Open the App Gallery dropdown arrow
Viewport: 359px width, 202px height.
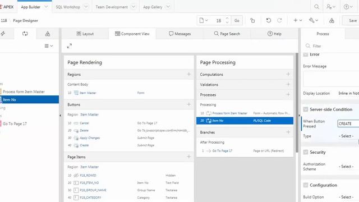tap(168, 7)
